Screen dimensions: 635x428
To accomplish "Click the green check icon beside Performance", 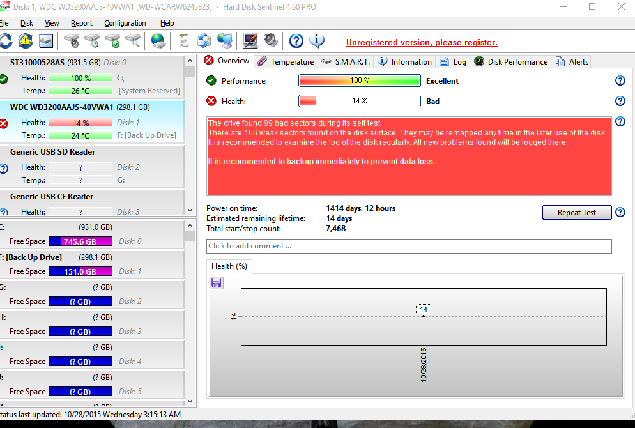I will [211, 80].
